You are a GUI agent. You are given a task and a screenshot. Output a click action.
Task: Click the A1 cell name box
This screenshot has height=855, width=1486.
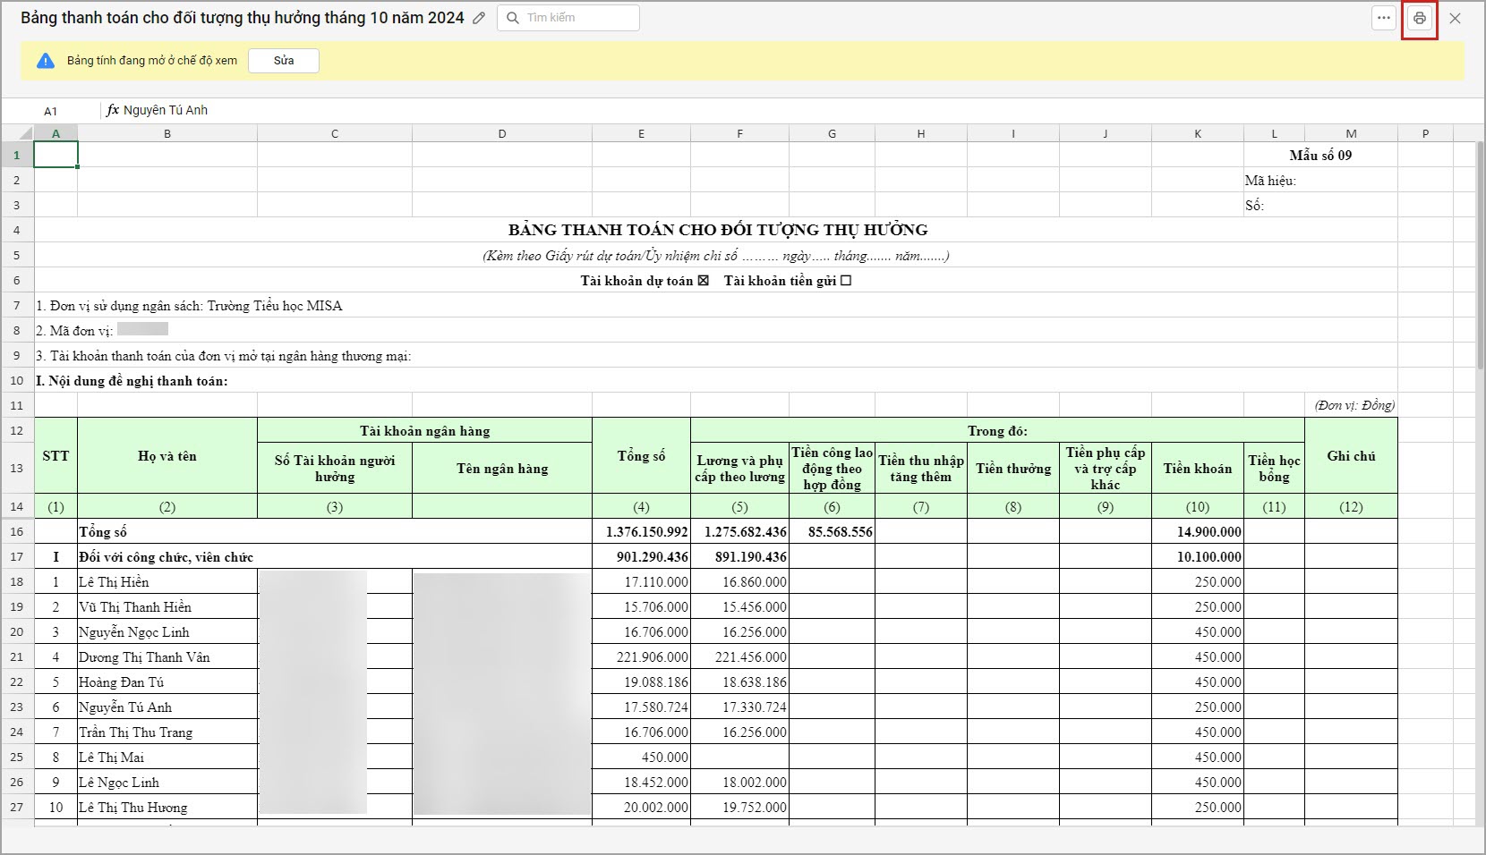click(51, 111)
